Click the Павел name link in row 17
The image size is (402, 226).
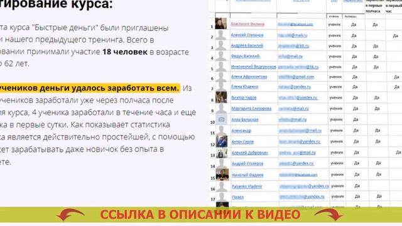tap(237, 197)
